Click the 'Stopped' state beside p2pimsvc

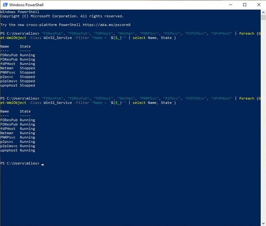(x=27, y=81)
